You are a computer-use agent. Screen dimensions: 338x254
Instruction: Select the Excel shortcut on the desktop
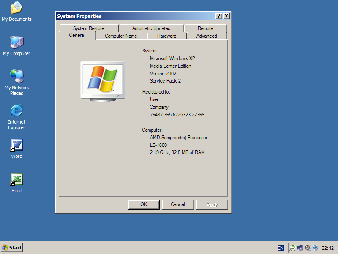coord(16,183)
